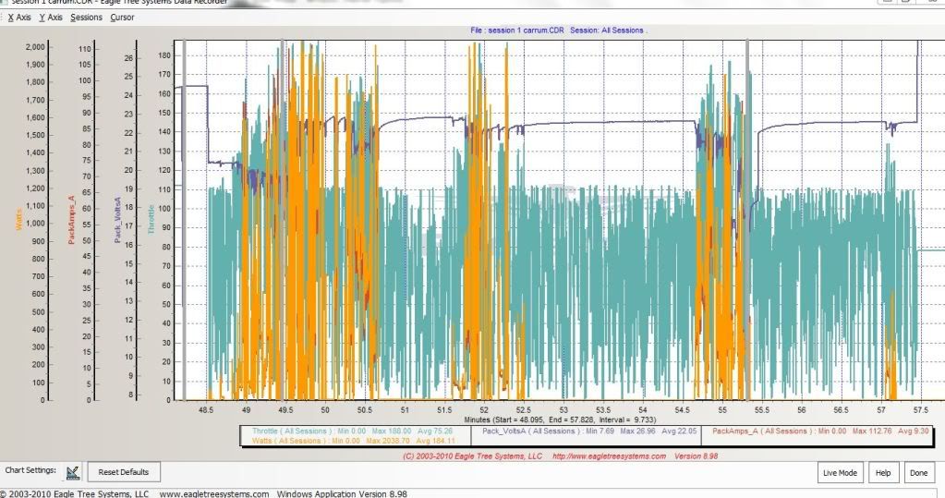Select the purple Pack_VoltsA axis label
Screen dimensions: 945x498
click(117, 220)
